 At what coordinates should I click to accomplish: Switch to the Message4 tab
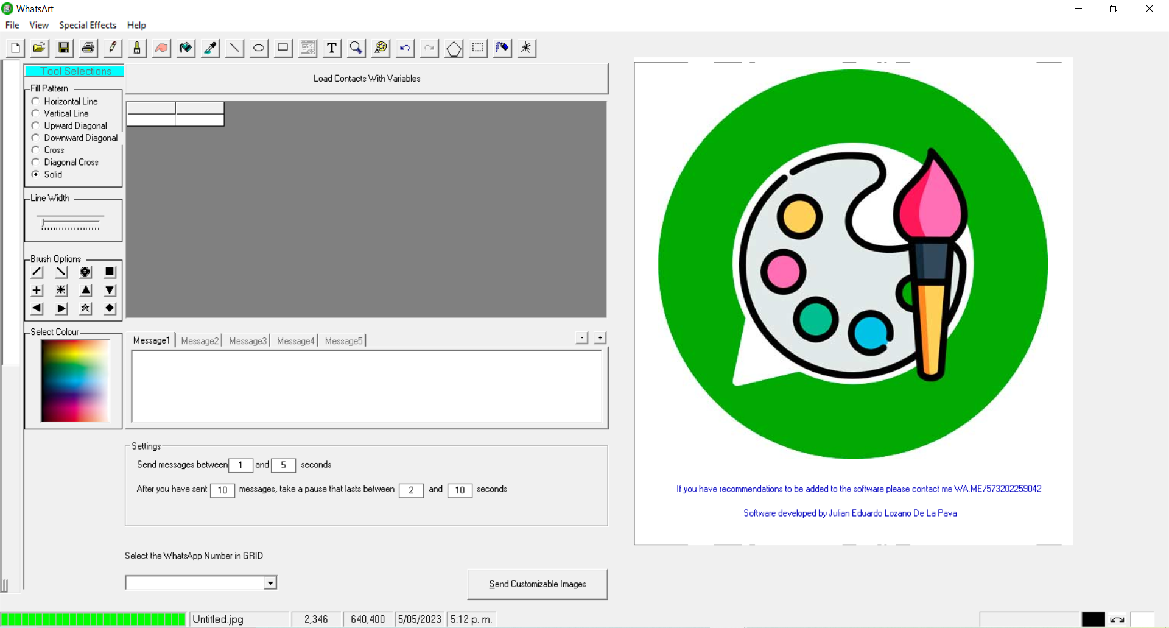point(296,341)
